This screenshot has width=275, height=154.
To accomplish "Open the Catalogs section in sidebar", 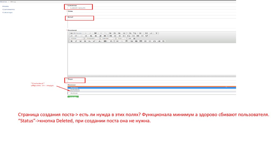I will pos(7,12).
